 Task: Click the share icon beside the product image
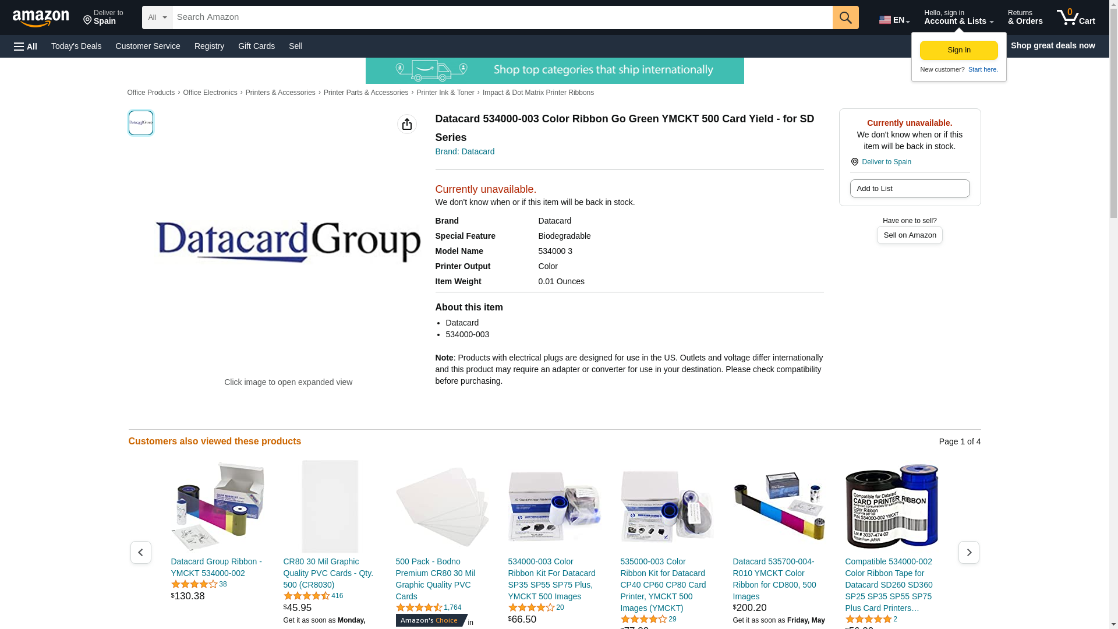pyautogui.click(x=407, y=124)
